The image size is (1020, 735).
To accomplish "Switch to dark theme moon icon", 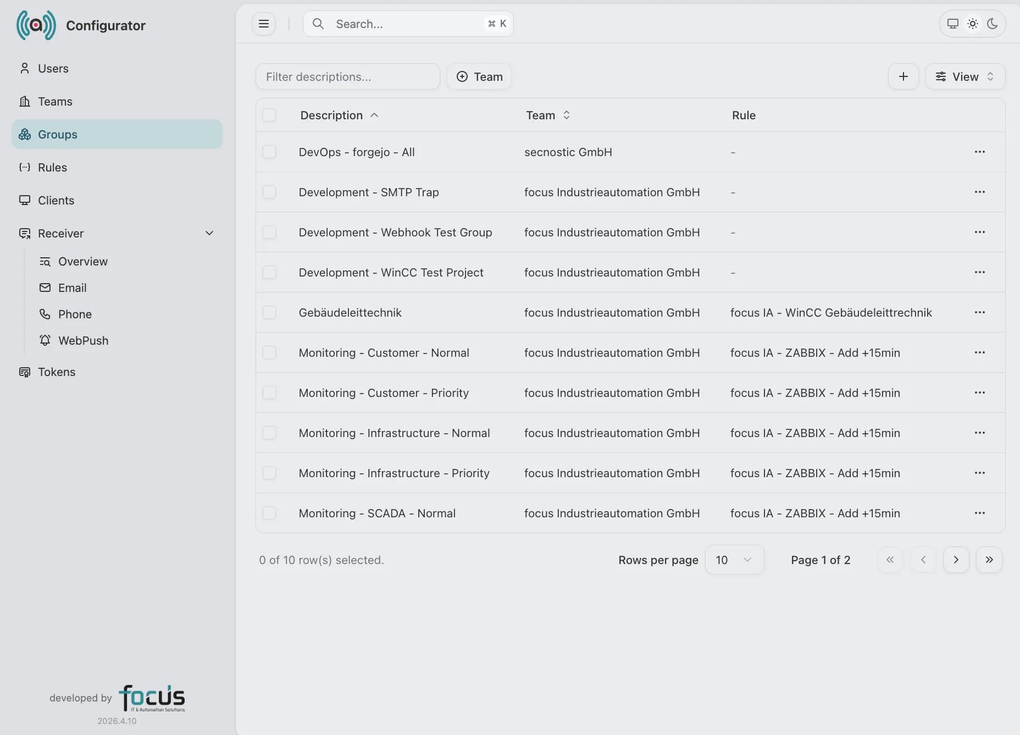I will [x=993, y=24].
